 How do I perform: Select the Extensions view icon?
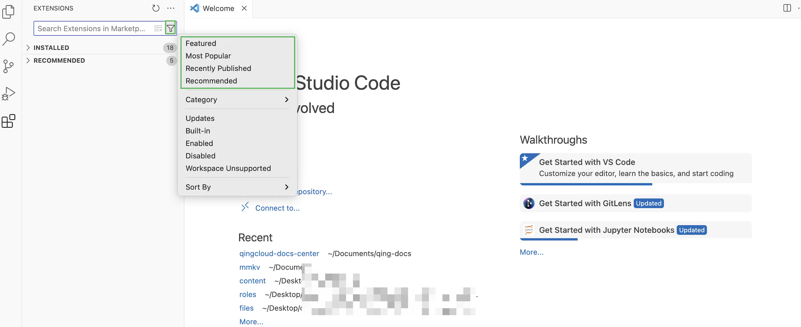(x=8, y=121)
